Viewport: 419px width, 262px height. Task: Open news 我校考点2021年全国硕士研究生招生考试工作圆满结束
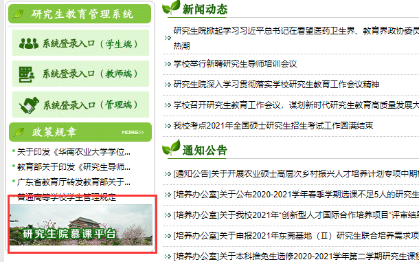pyautogui.click(x=273, y=126)
